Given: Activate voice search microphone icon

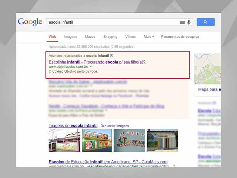Looking at the screenshot, I should [188, 22].
